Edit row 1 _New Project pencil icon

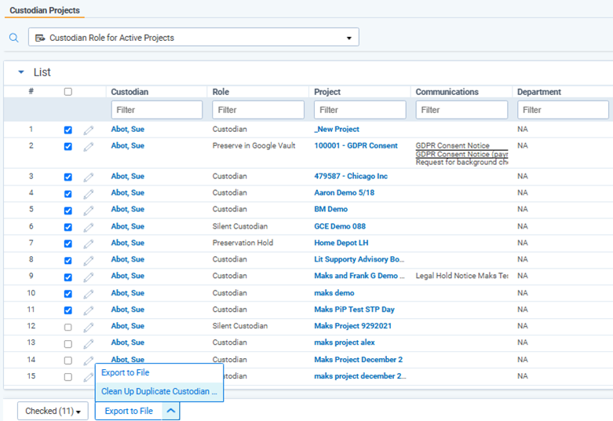(x=89, y=130)
